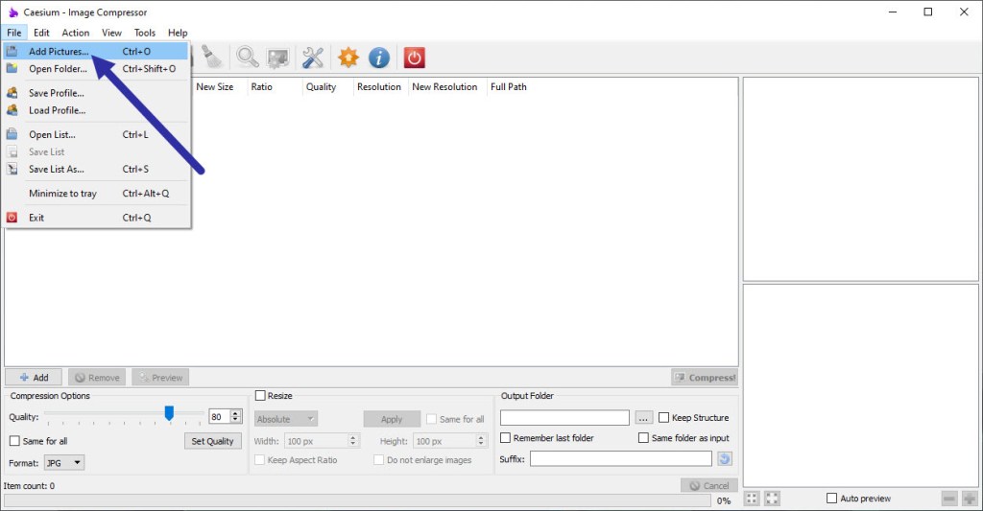Viewport: 983px width, 511px height.
Task: Select Save Profile menu entry
Action: [95, 93]
